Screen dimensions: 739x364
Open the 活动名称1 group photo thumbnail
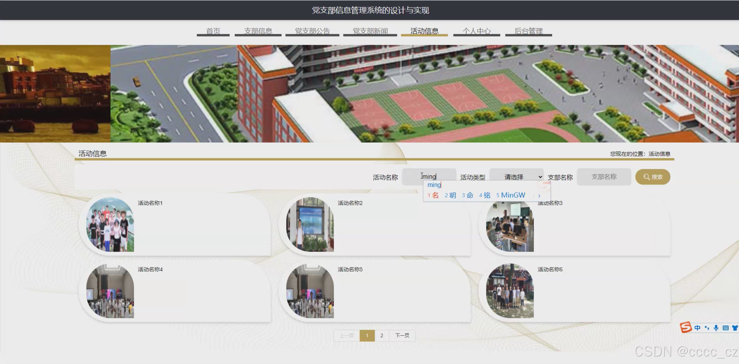point(110,224)
